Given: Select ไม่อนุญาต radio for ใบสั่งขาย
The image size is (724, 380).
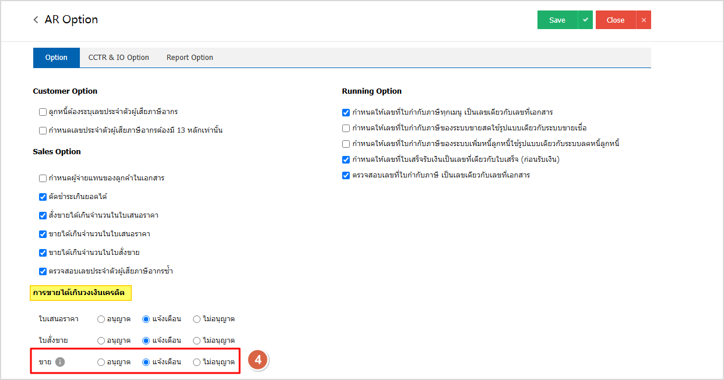Looking at the screenshot, I should point(197,340).
